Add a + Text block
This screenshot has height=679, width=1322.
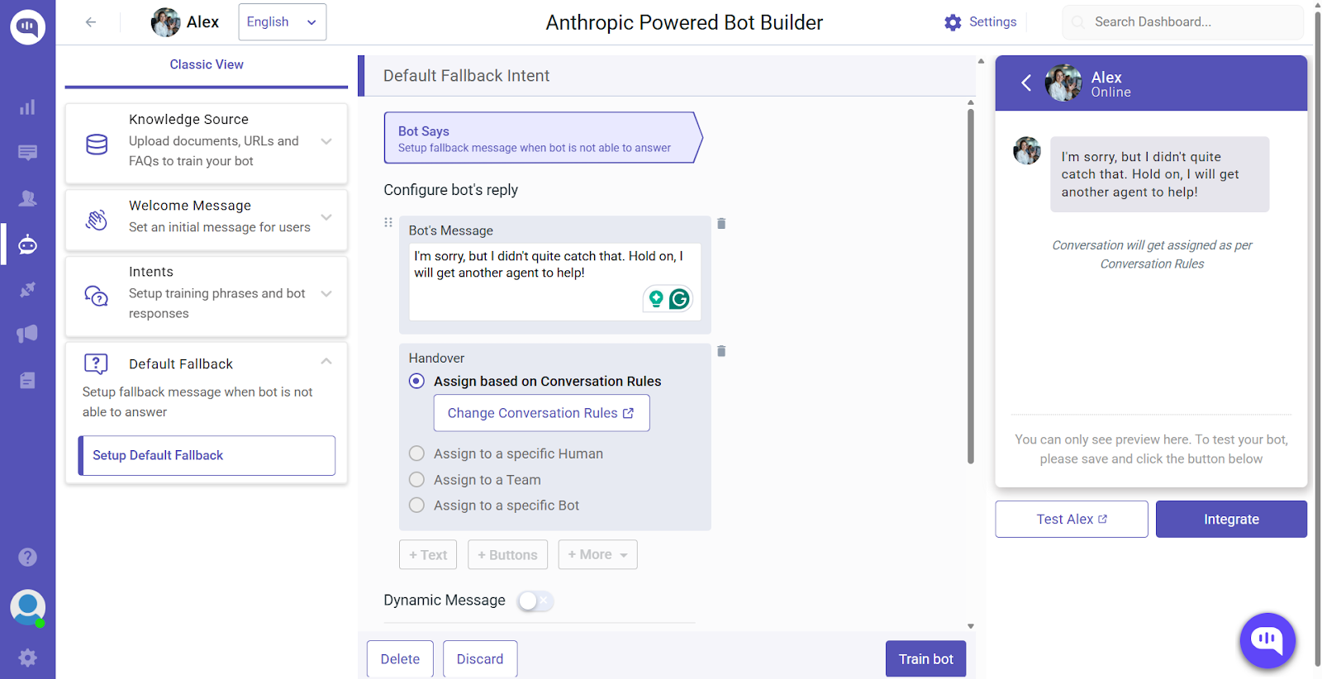[x=428, y=555]
